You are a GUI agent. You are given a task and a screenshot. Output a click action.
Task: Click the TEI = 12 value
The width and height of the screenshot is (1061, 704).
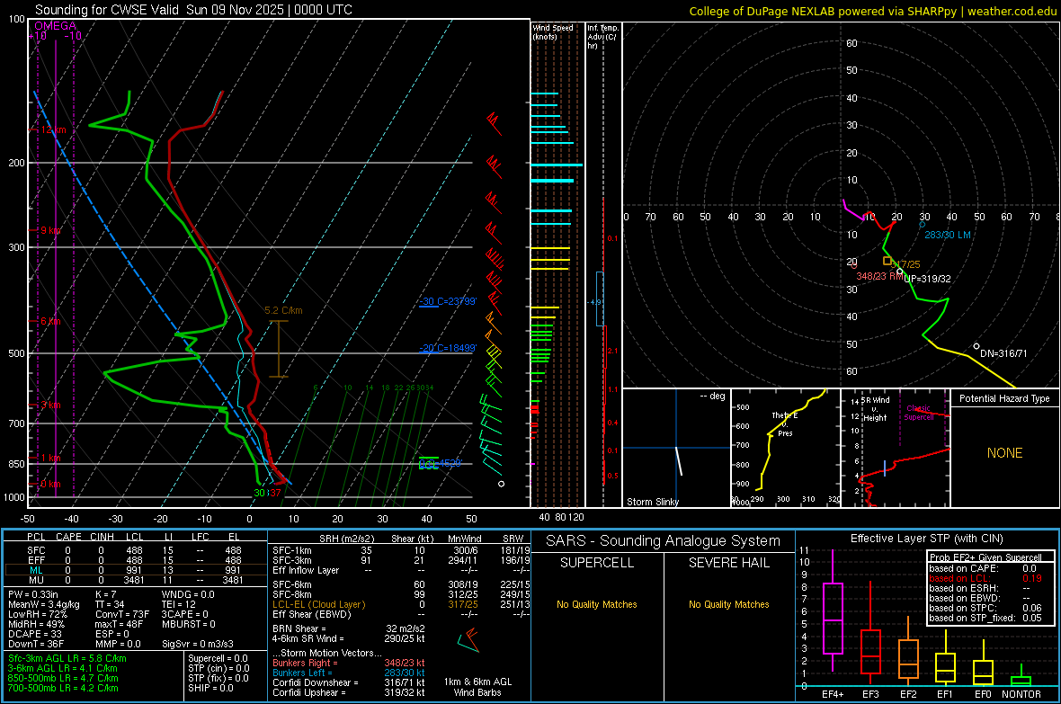coord(179,604)
